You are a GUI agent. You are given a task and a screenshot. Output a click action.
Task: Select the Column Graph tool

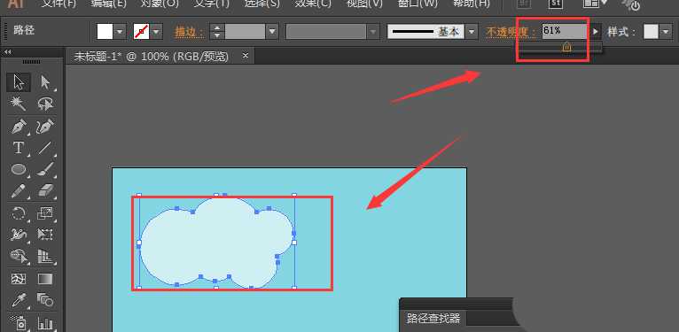click(45, 322)
